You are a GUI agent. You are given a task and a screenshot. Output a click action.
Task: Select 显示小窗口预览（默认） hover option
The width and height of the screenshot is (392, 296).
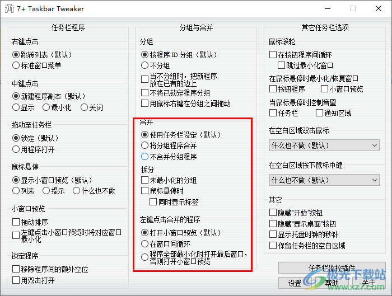[x=16, y=180]
